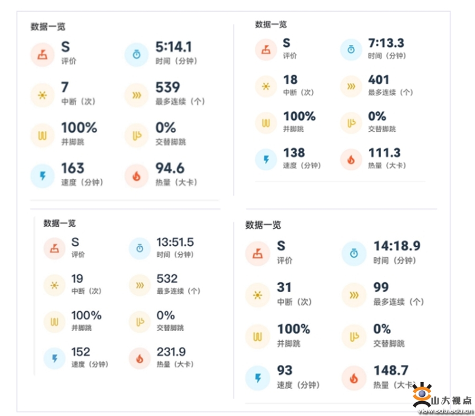Click the flame icon next to 231.9
Image resolution: width=475 pixels, height=416 pixels.
[x=139, y=359]
